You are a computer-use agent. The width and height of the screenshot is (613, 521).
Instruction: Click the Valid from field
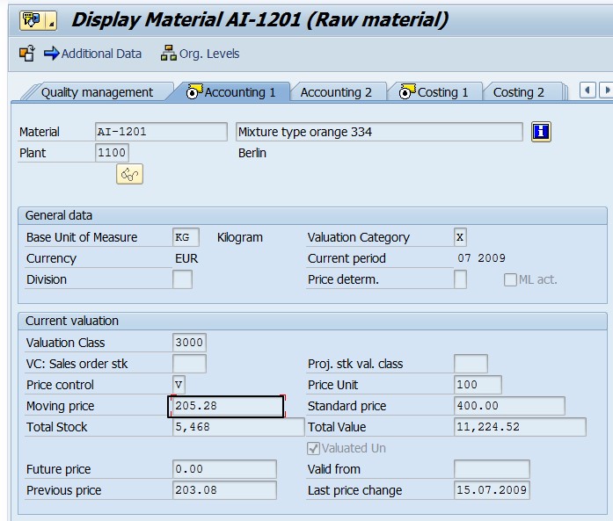(x=492, y=469)
